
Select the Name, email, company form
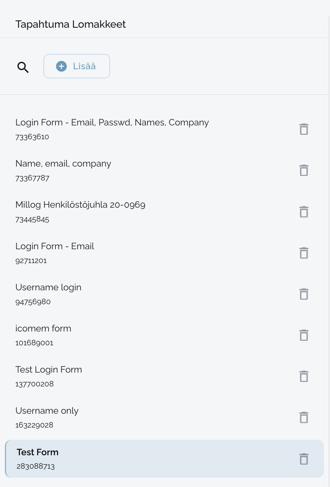pyautogui.click(x=63, y=164)
